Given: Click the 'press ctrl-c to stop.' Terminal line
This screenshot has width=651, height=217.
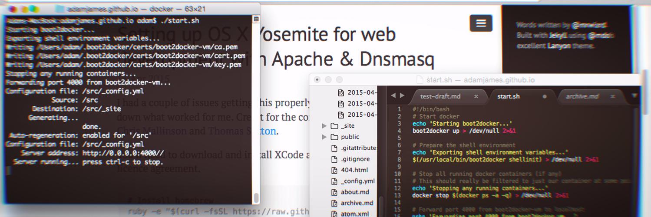Looking at the screenshot, I should pos(123,162).
